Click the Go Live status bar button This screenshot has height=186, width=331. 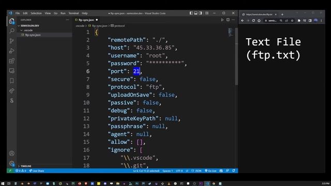tap(210, 171)
